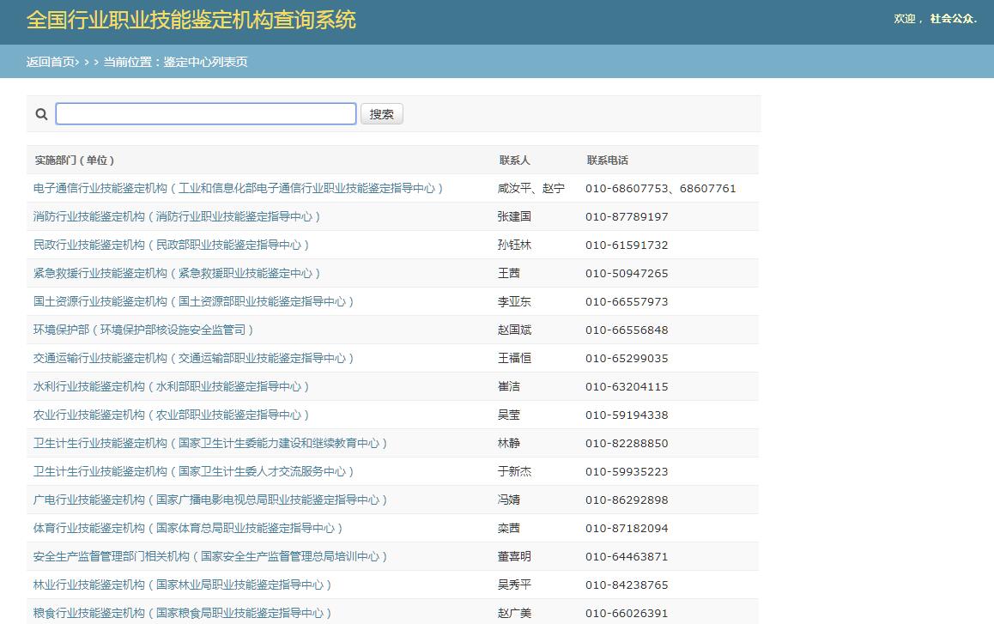Image resolution: width=994 pixels, height=624 pixels.
Task: Open the 体育行业技能鉴定机构 link
Action: [x=188, y=528]
